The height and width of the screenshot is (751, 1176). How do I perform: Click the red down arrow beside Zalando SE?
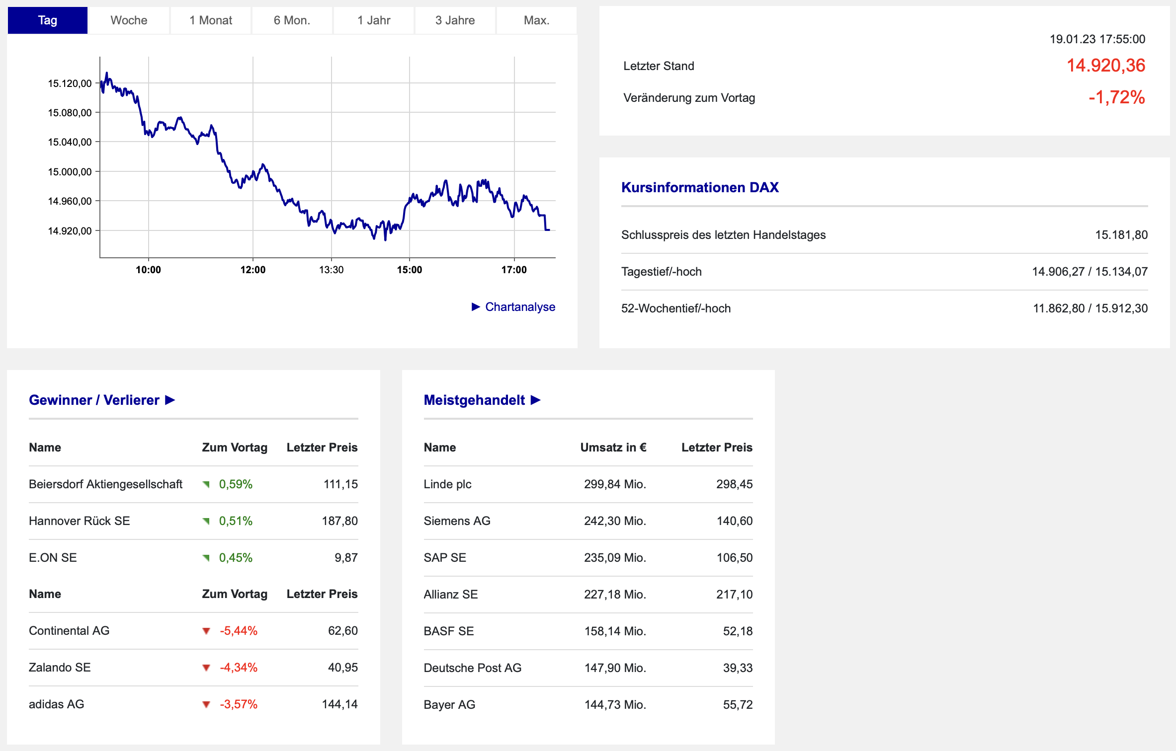(206, 668)
